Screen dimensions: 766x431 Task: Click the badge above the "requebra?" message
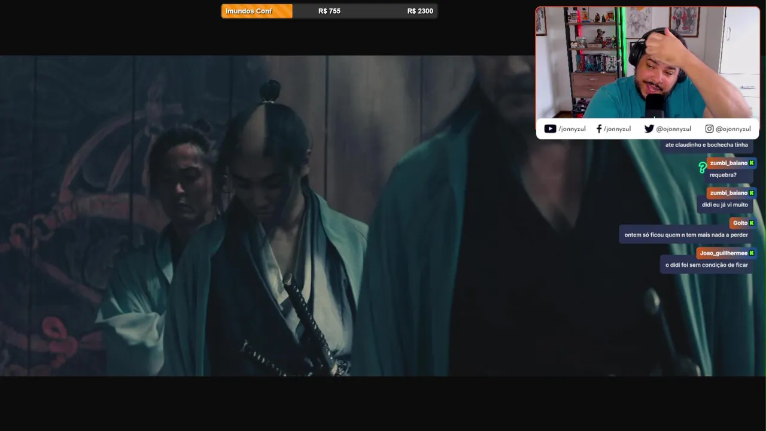click(x=752, y=163)
